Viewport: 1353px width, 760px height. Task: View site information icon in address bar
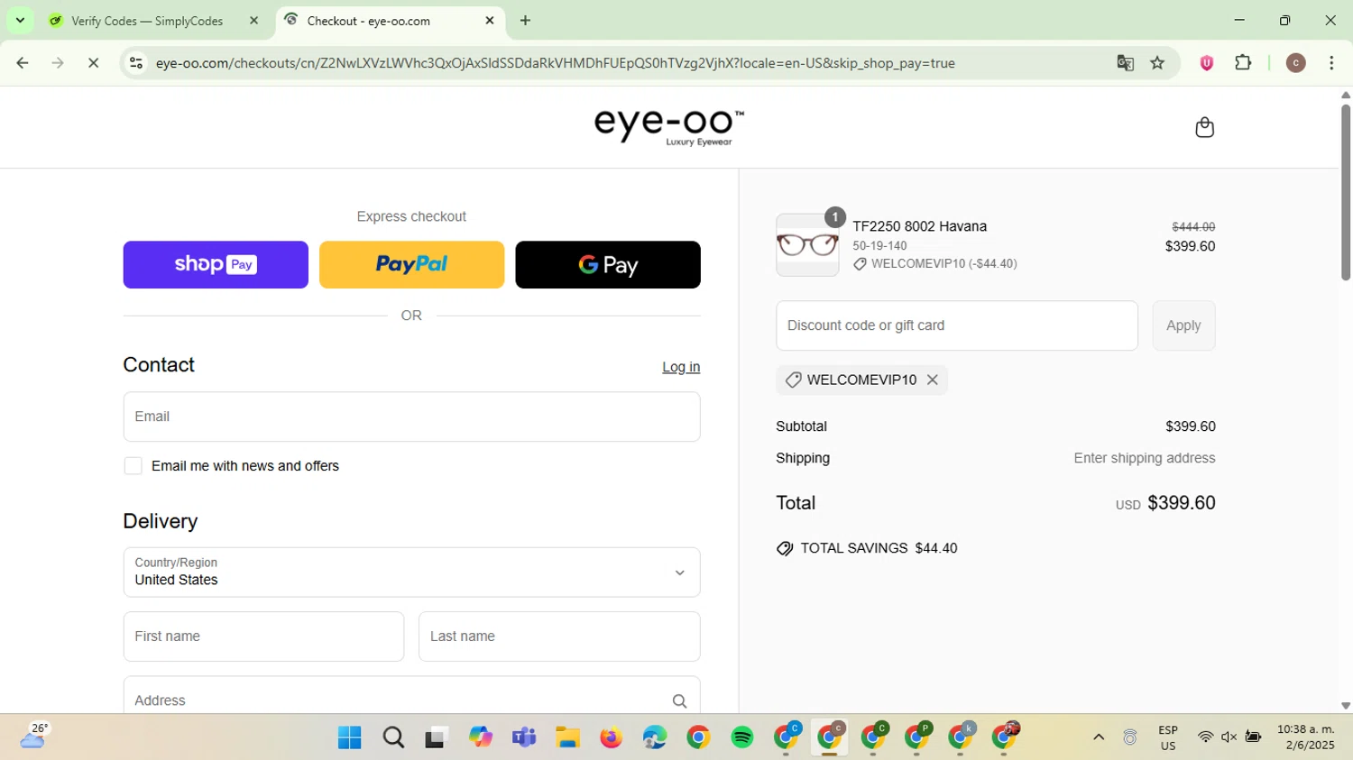[x=136, y=63]
